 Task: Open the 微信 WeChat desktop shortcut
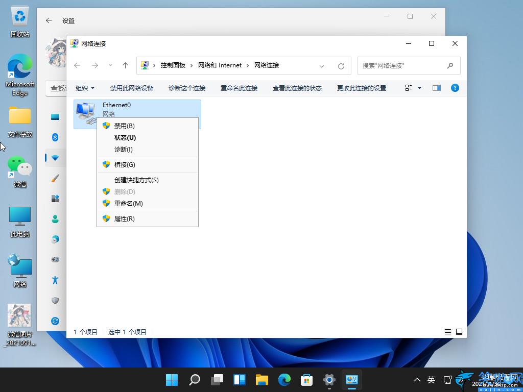20,171
